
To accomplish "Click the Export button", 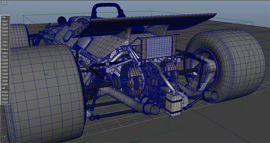I will (x=5, y=35).
